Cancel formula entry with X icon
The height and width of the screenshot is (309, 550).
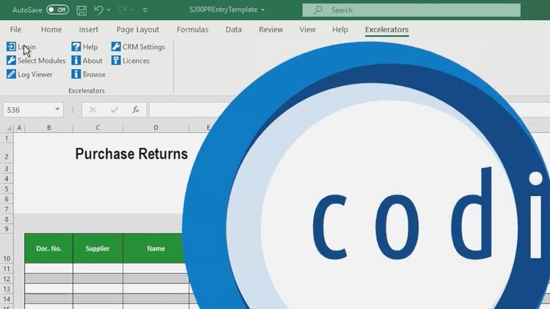[92, 110]
